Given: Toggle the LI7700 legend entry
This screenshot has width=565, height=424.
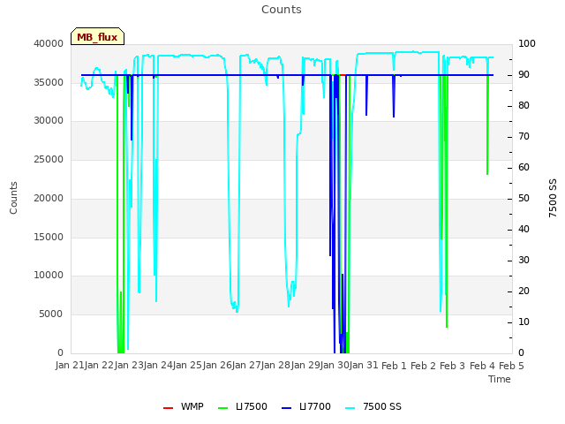Looking at the screenshot, I should [x=306, y=406].
